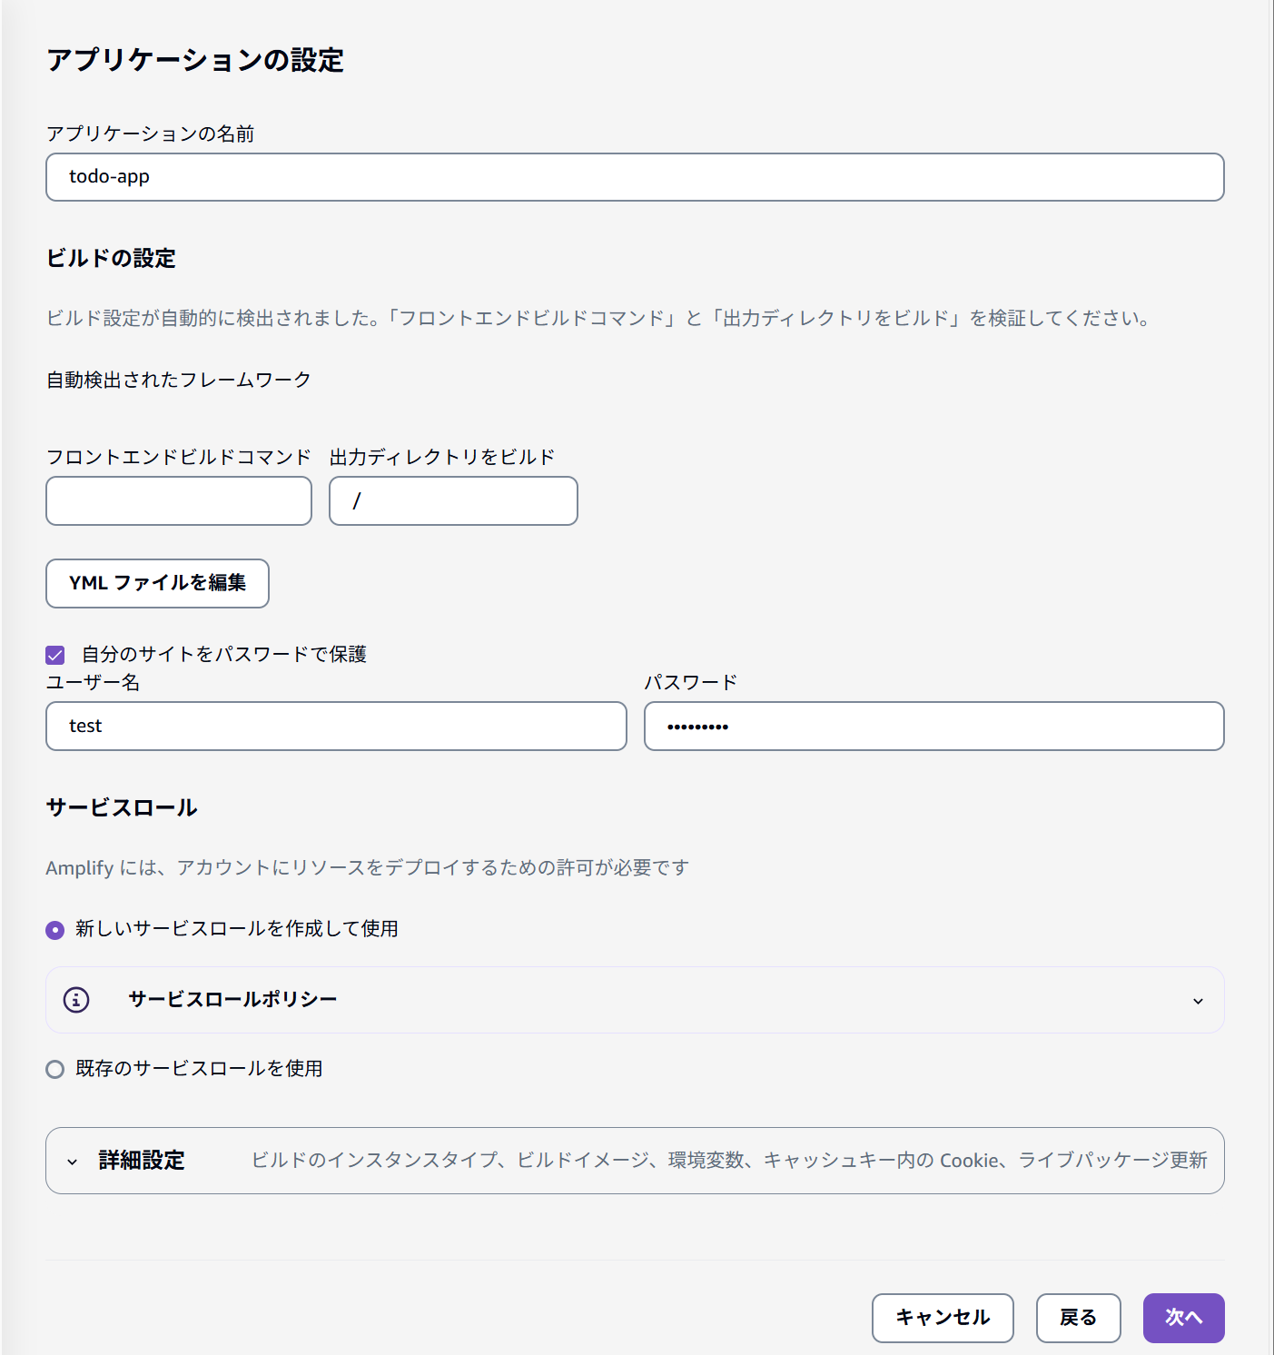Click the info icon beside サービスロールポリシー
Viewport: 1274px width, 1355px height.
tap(76, 1000)
